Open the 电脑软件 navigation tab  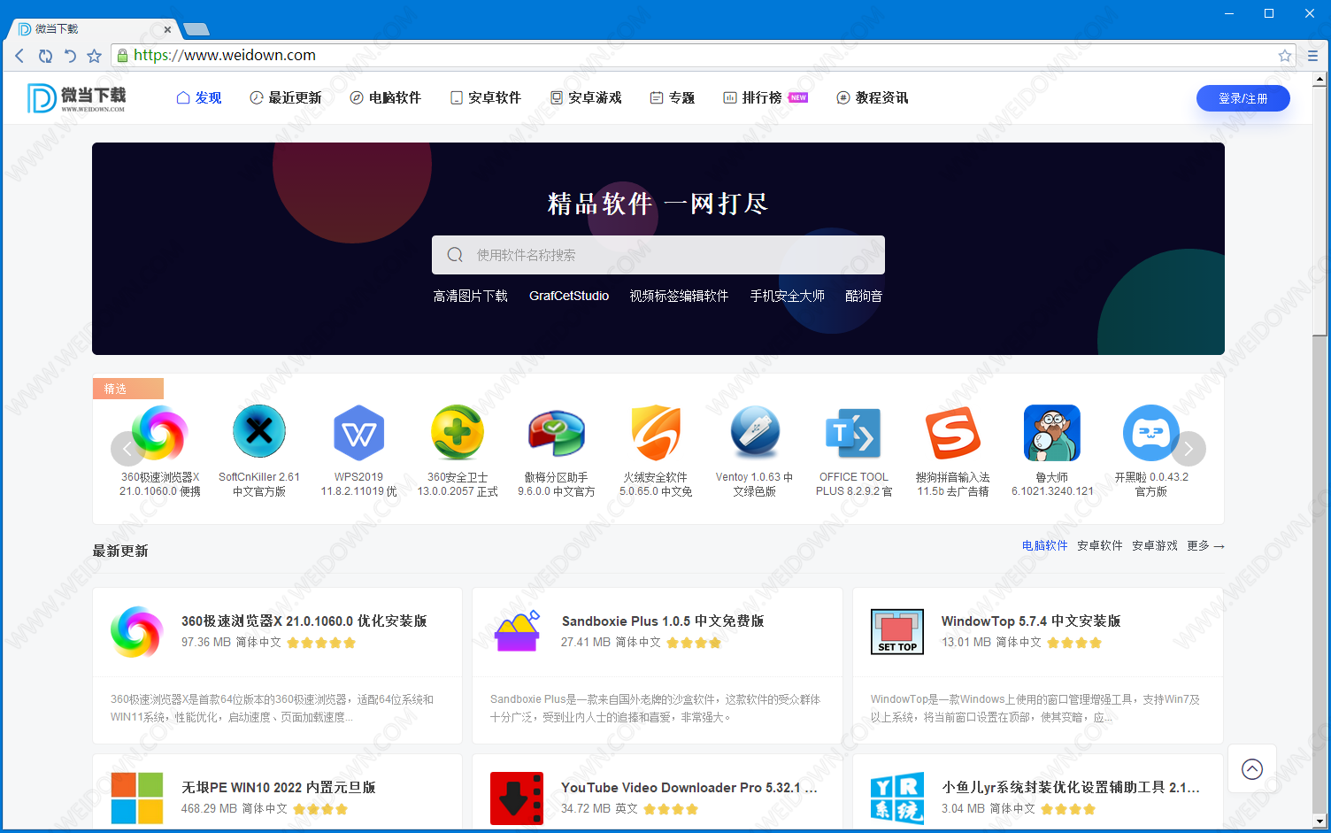tap(386, 97)
